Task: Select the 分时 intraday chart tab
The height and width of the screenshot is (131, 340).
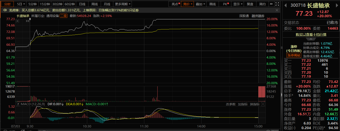Action: (7, 4)
